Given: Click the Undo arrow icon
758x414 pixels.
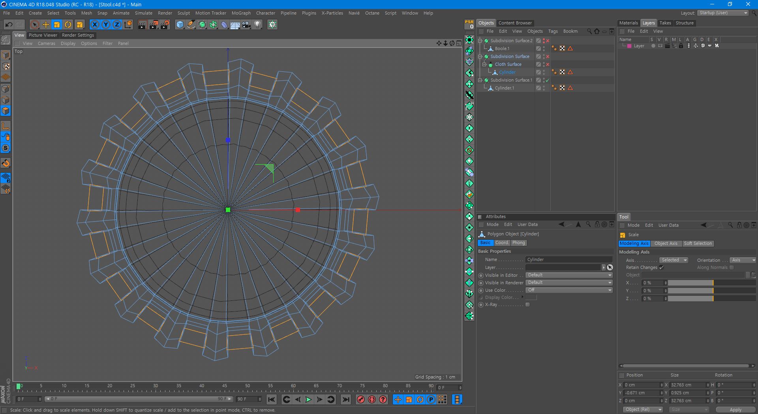Looking at the screenshot, I should 9,24.
